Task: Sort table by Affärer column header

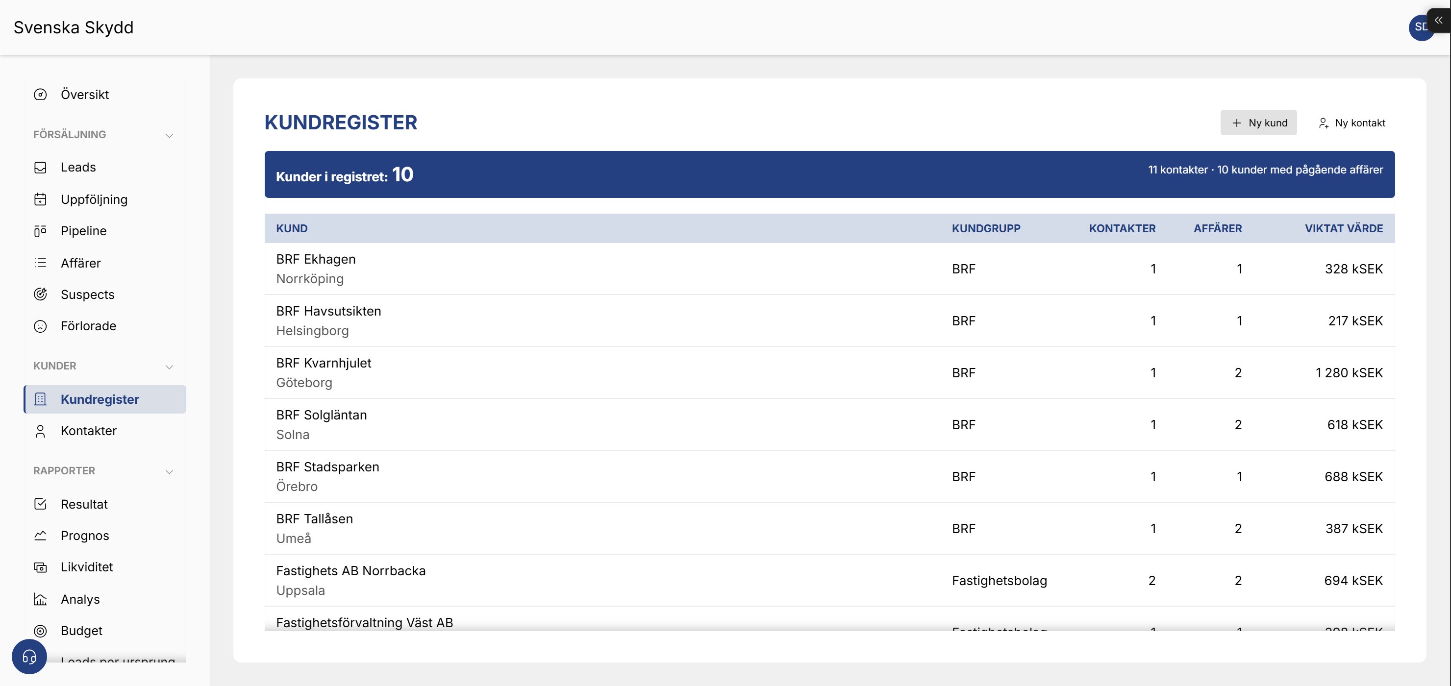Action: 1217,229
